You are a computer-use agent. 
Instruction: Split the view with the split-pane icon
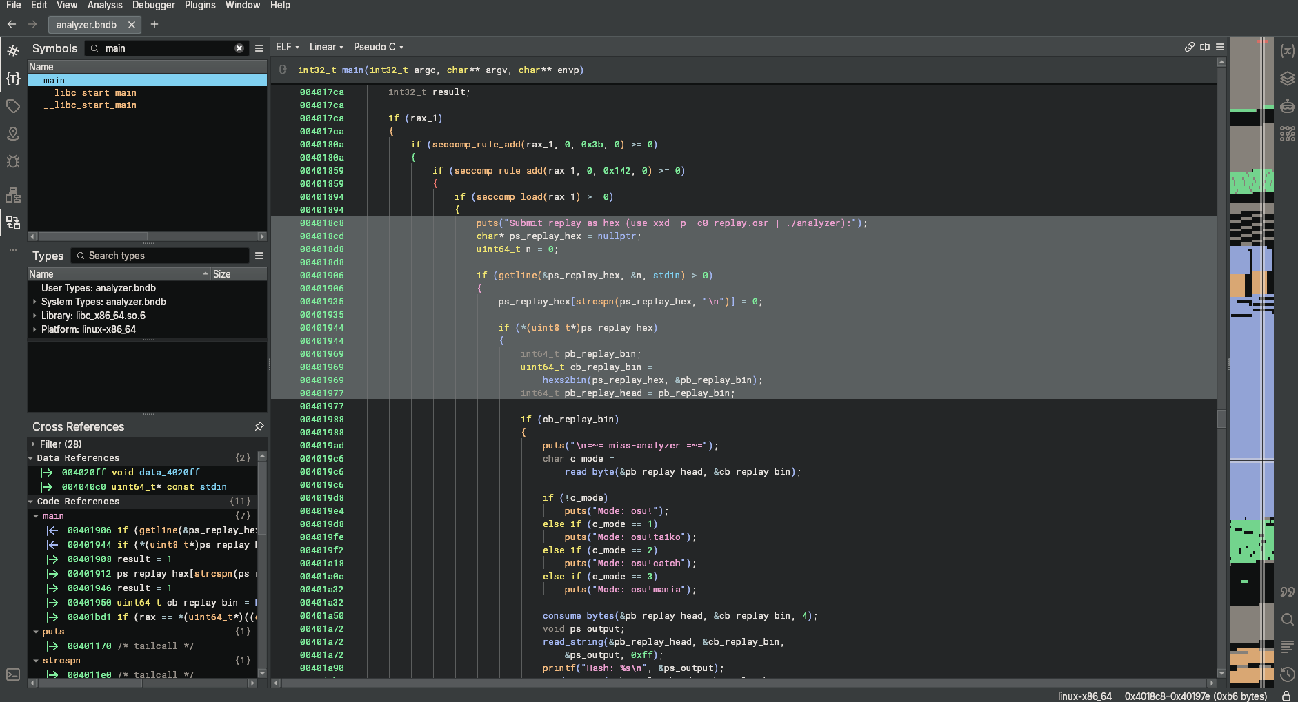click(x=1204, y=46)
